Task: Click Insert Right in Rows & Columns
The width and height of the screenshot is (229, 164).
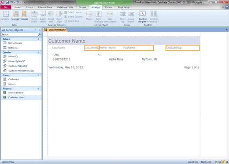Action: (59, 17)
